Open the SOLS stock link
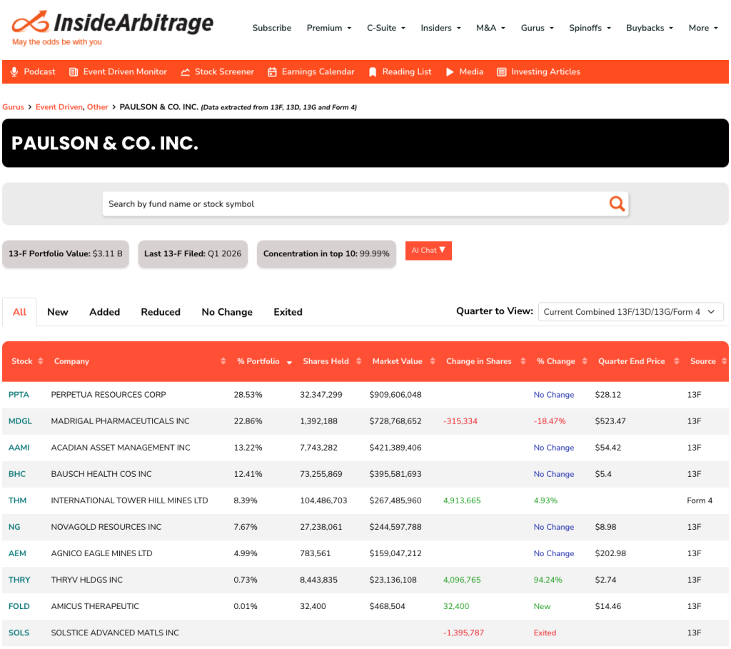This screenshot has height=649, width=731. pyautogui.click(x=19, y=633)
